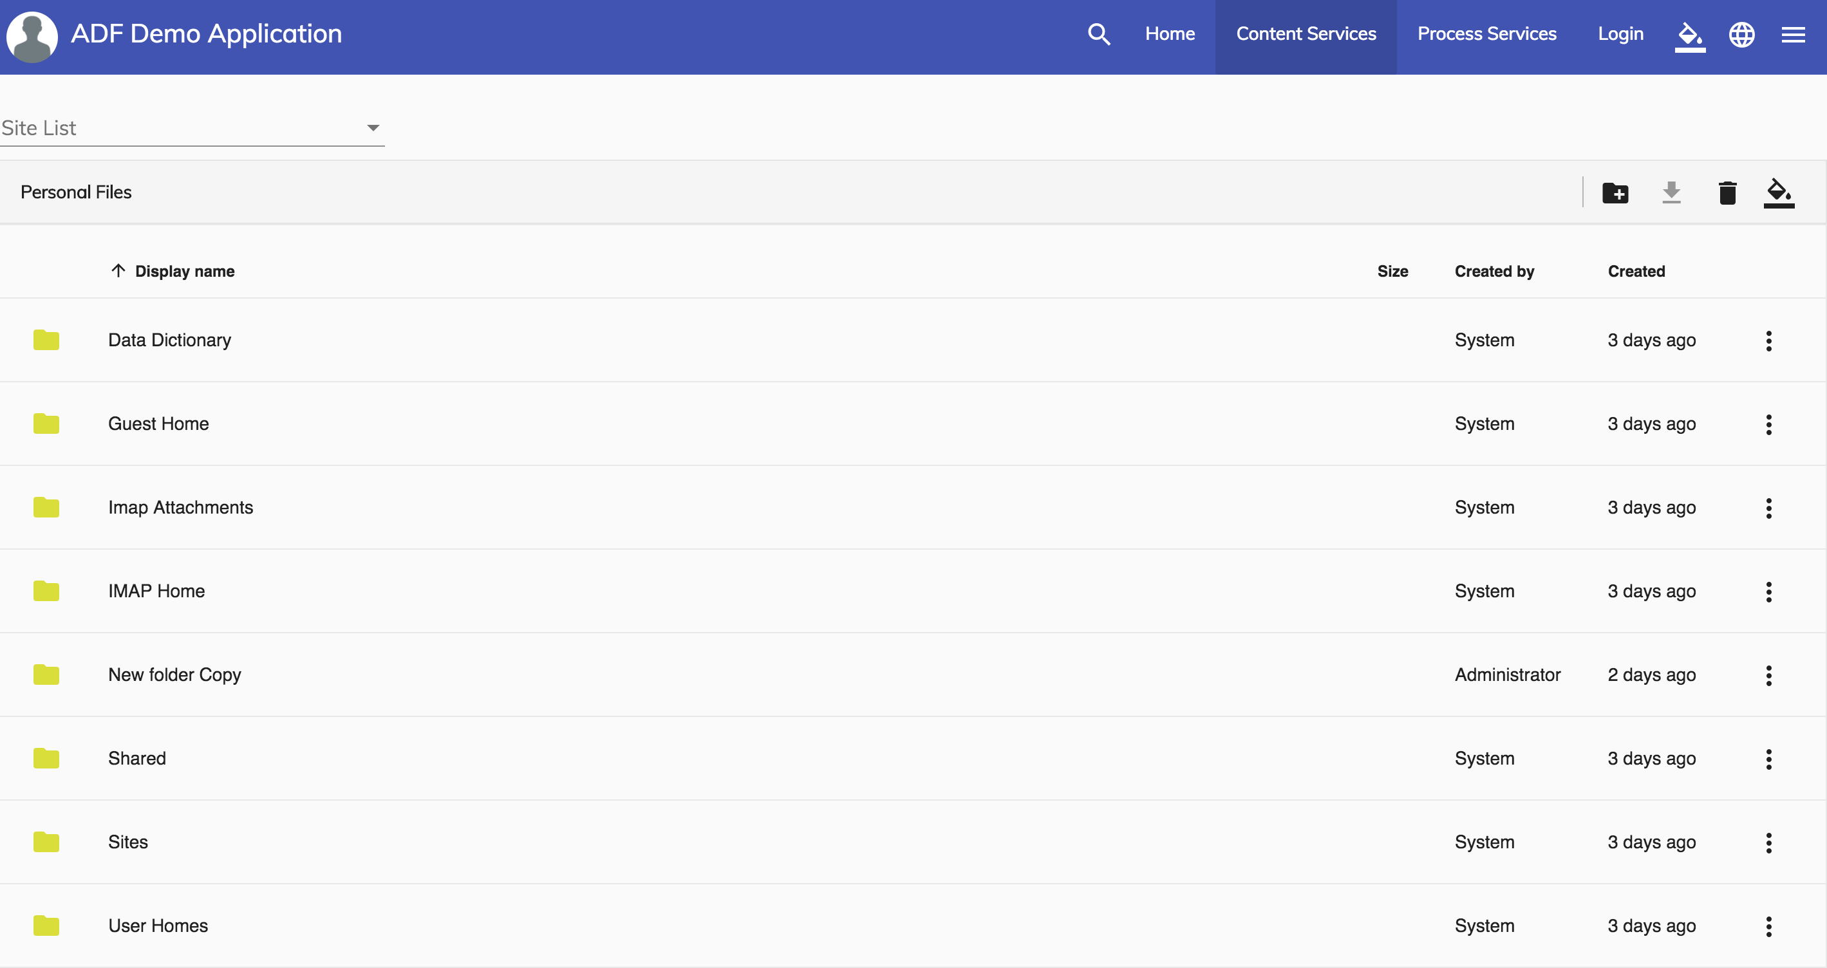Screen dimensions: 1827x968
Task: Open the Content Services menu tab
Action: (x=1306, y=33)
